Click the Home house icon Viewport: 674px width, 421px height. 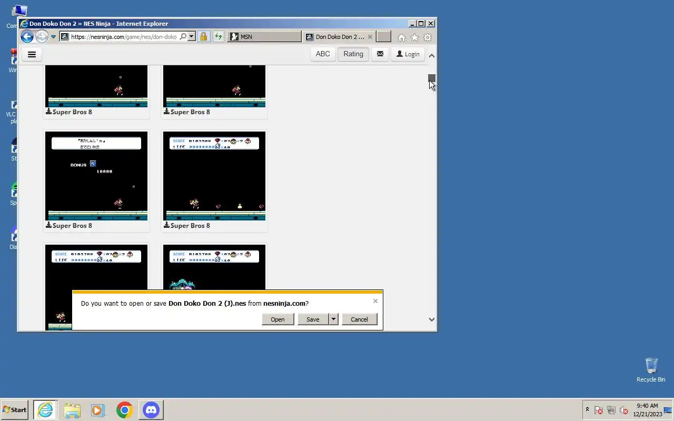pos(402,37)
